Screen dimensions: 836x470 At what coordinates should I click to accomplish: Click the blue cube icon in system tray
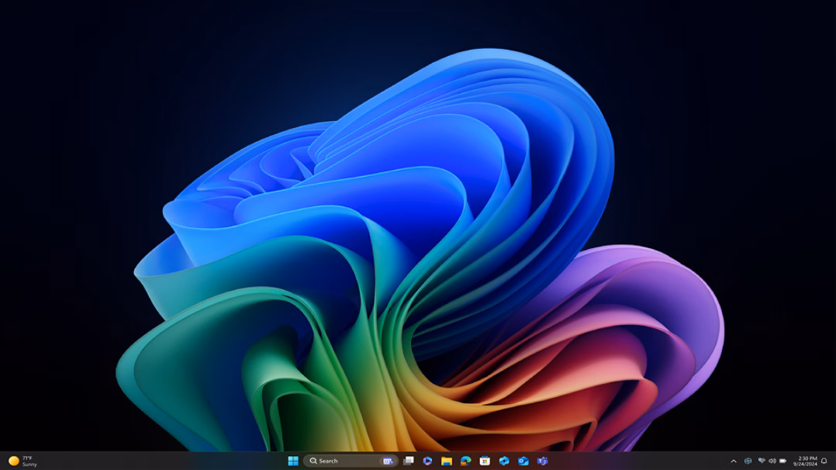[x=748, y=461]
